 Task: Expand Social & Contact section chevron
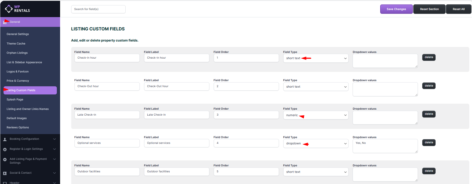(54, 173)
